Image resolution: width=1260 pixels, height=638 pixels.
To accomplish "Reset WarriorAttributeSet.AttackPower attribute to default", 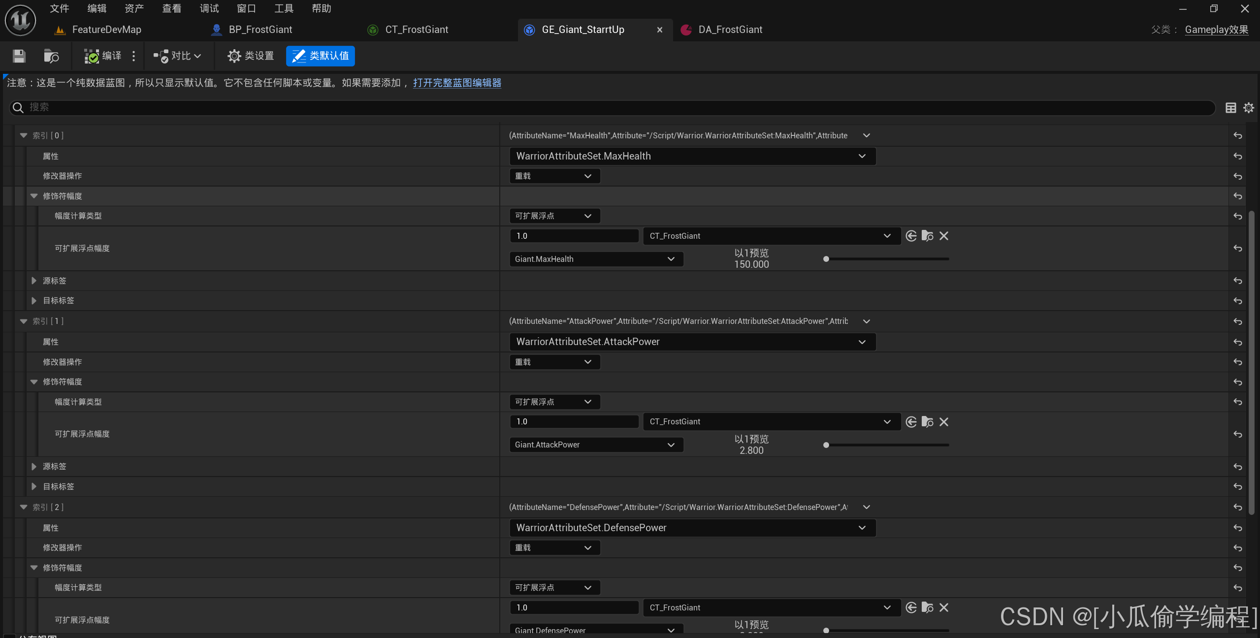I will tap(1237, 342).
